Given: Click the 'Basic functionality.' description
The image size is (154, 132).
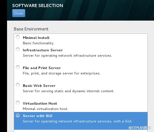Looking at the screenshot, I should click(x=39, y=43).
